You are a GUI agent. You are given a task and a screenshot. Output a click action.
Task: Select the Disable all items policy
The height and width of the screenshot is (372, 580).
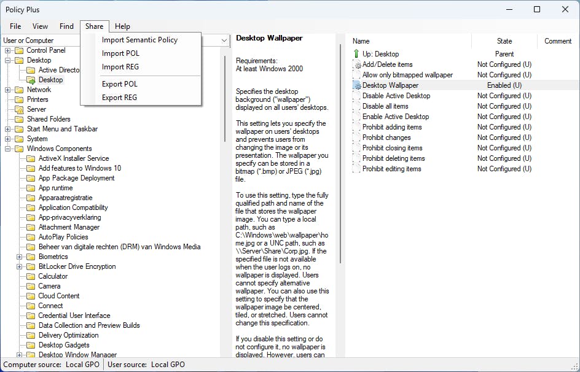coord(385,106)
